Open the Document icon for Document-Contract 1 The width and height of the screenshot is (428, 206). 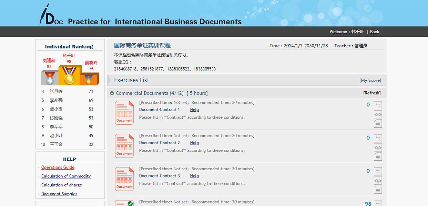point(124,113)
